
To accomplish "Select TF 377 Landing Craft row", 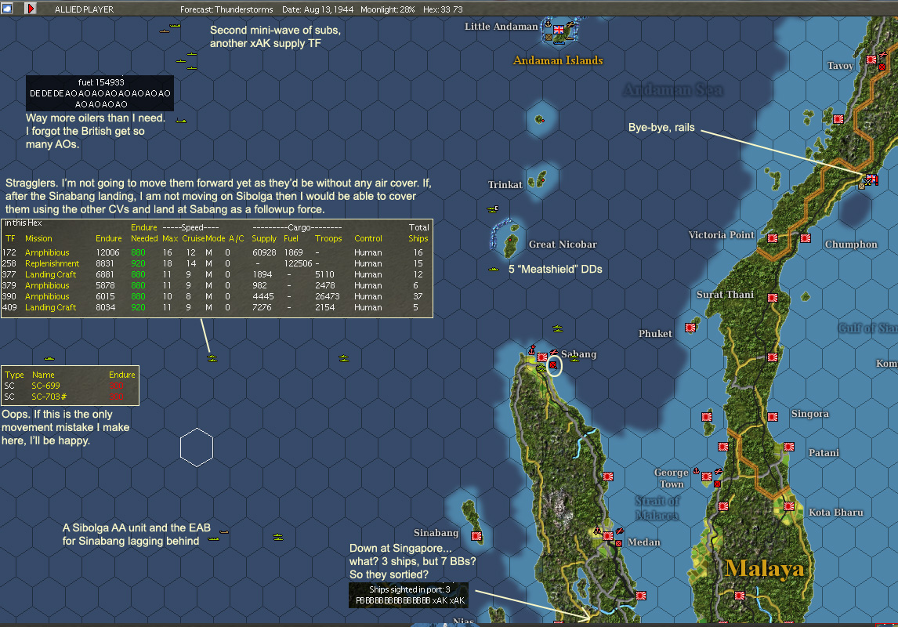I will coord(216,274).
